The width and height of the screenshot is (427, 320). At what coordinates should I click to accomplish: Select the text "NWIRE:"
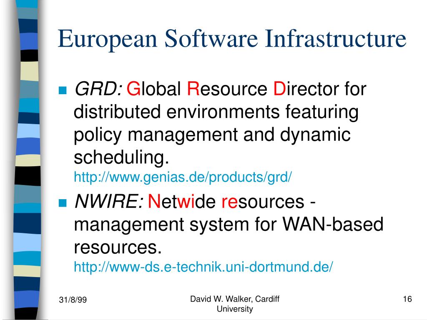[109, 202]
